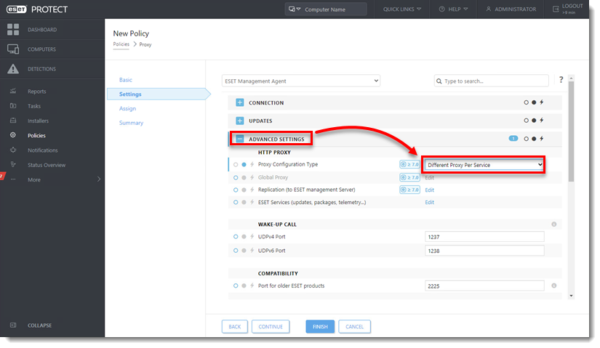Toggle filled apply circle for Updates section
Image resolution: width=600 pixels, height=348 pixels.
(x=534, y=121)
